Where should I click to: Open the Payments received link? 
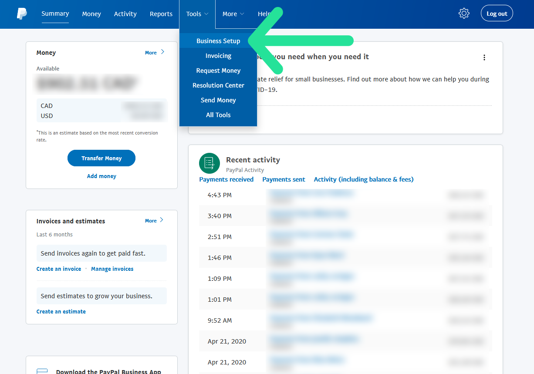point(226,179)
